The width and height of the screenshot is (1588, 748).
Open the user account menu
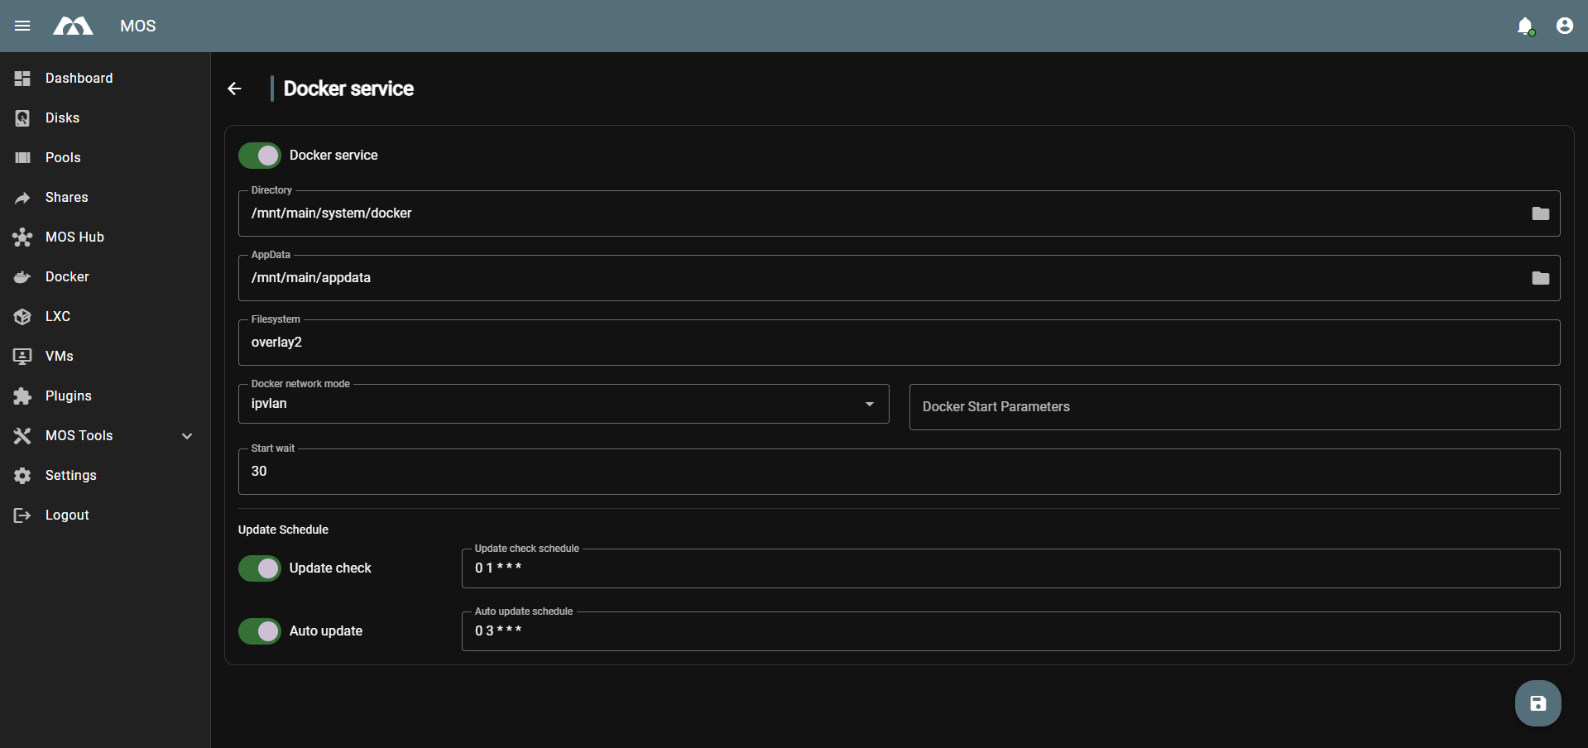(x=1564, y=26)
